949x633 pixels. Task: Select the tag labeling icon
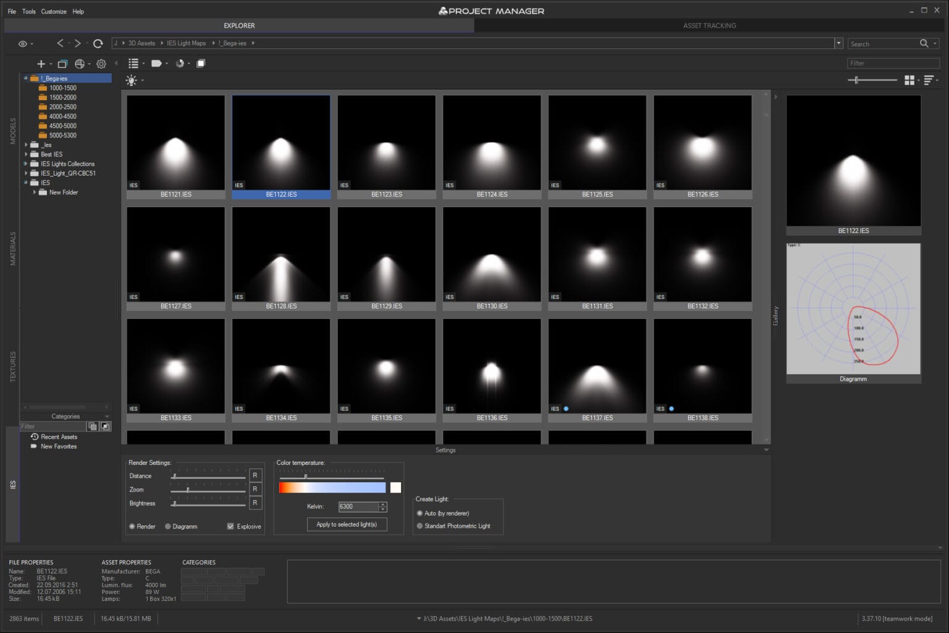point(156,63)
